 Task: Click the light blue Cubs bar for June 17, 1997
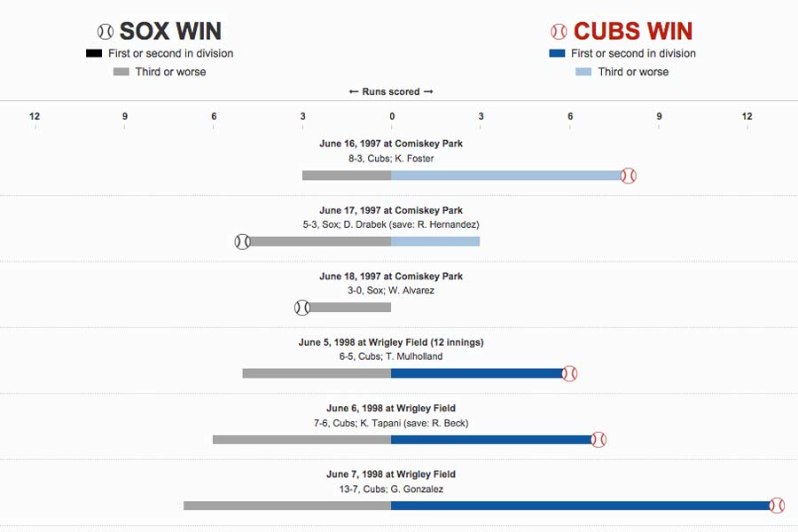click(435, 241)
